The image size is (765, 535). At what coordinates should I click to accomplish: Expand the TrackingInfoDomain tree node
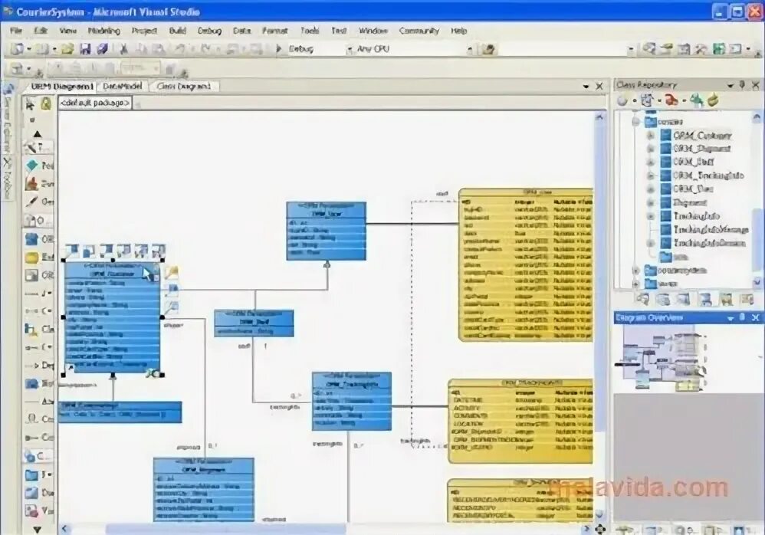tap(650, 242)
